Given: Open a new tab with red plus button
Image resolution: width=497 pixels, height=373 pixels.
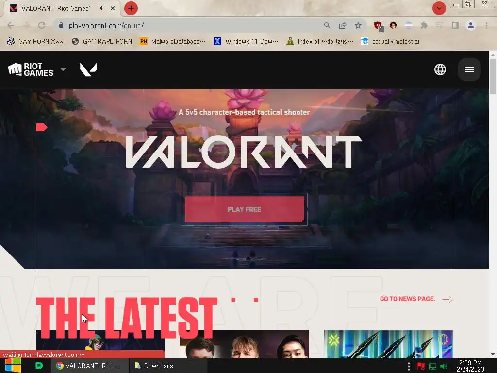Looking at the screenshot, I should click(x=131, y=8).
